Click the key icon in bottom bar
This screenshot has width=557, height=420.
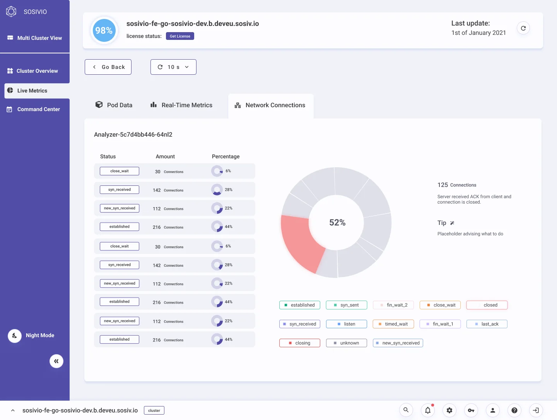tap(471, 410)
